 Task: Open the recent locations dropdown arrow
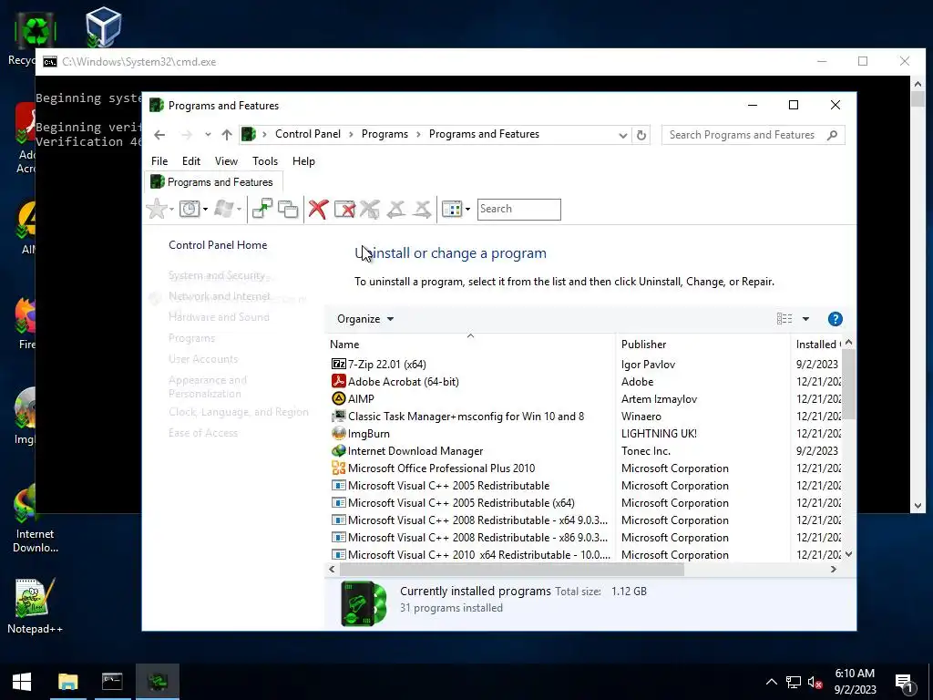(208, 135)
